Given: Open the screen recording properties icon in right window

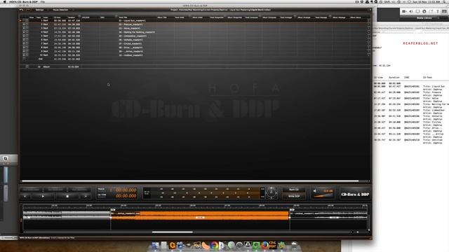Looking at the screenshot, I should (417, 11).
